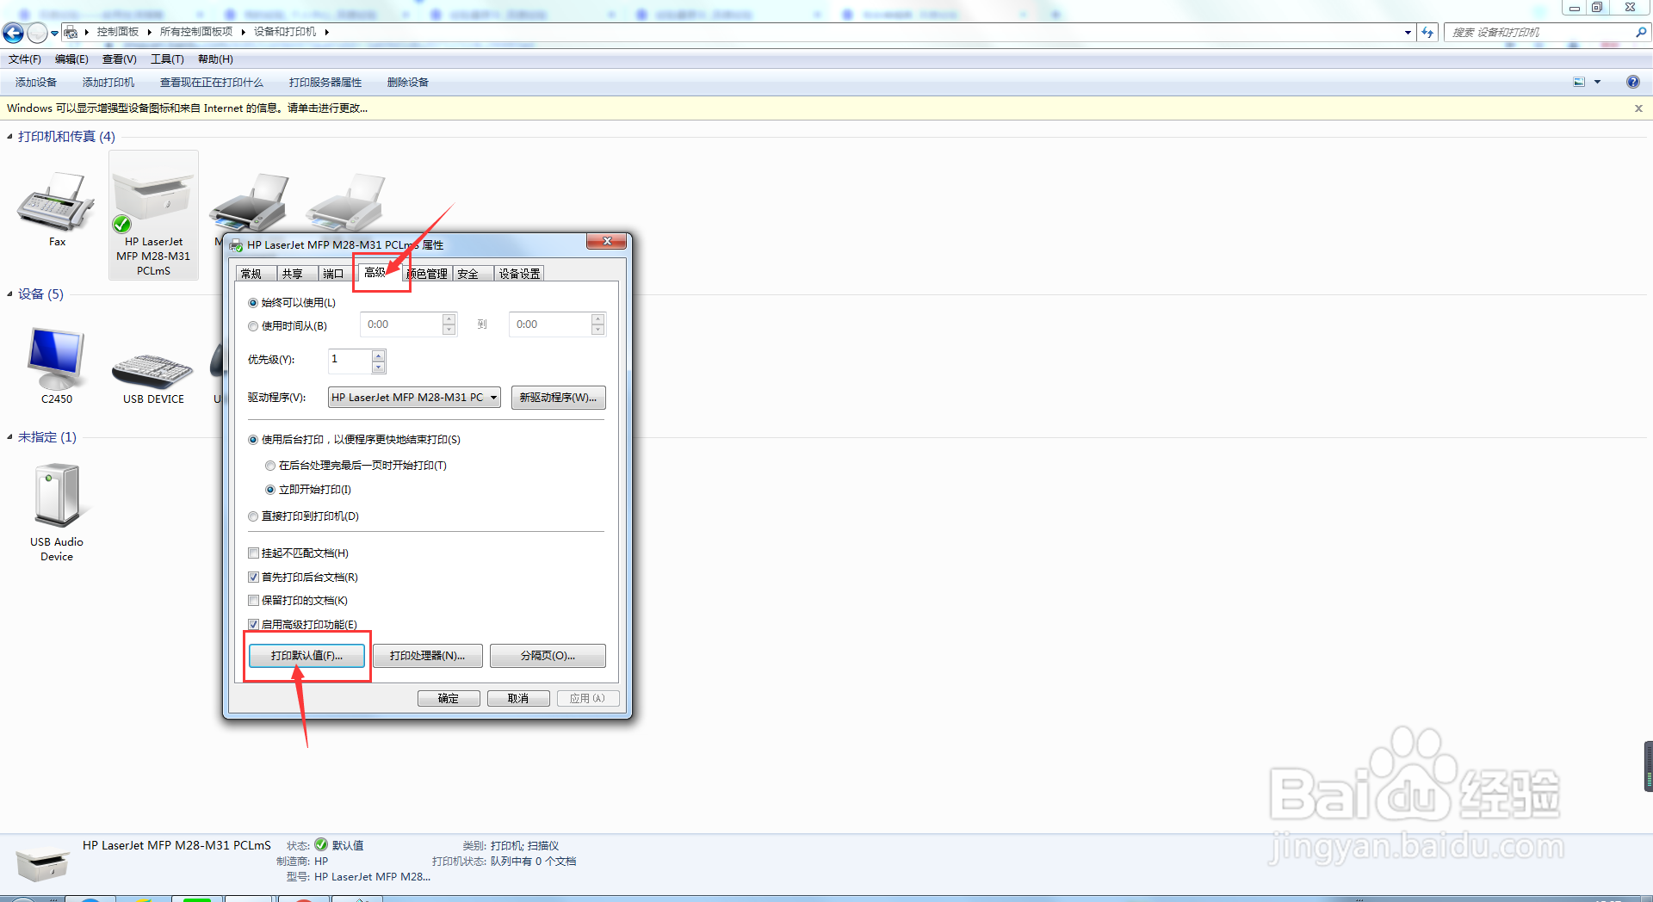Open the view options dropdown arrow
1653x902 pixels.
tap(1597, 82)
